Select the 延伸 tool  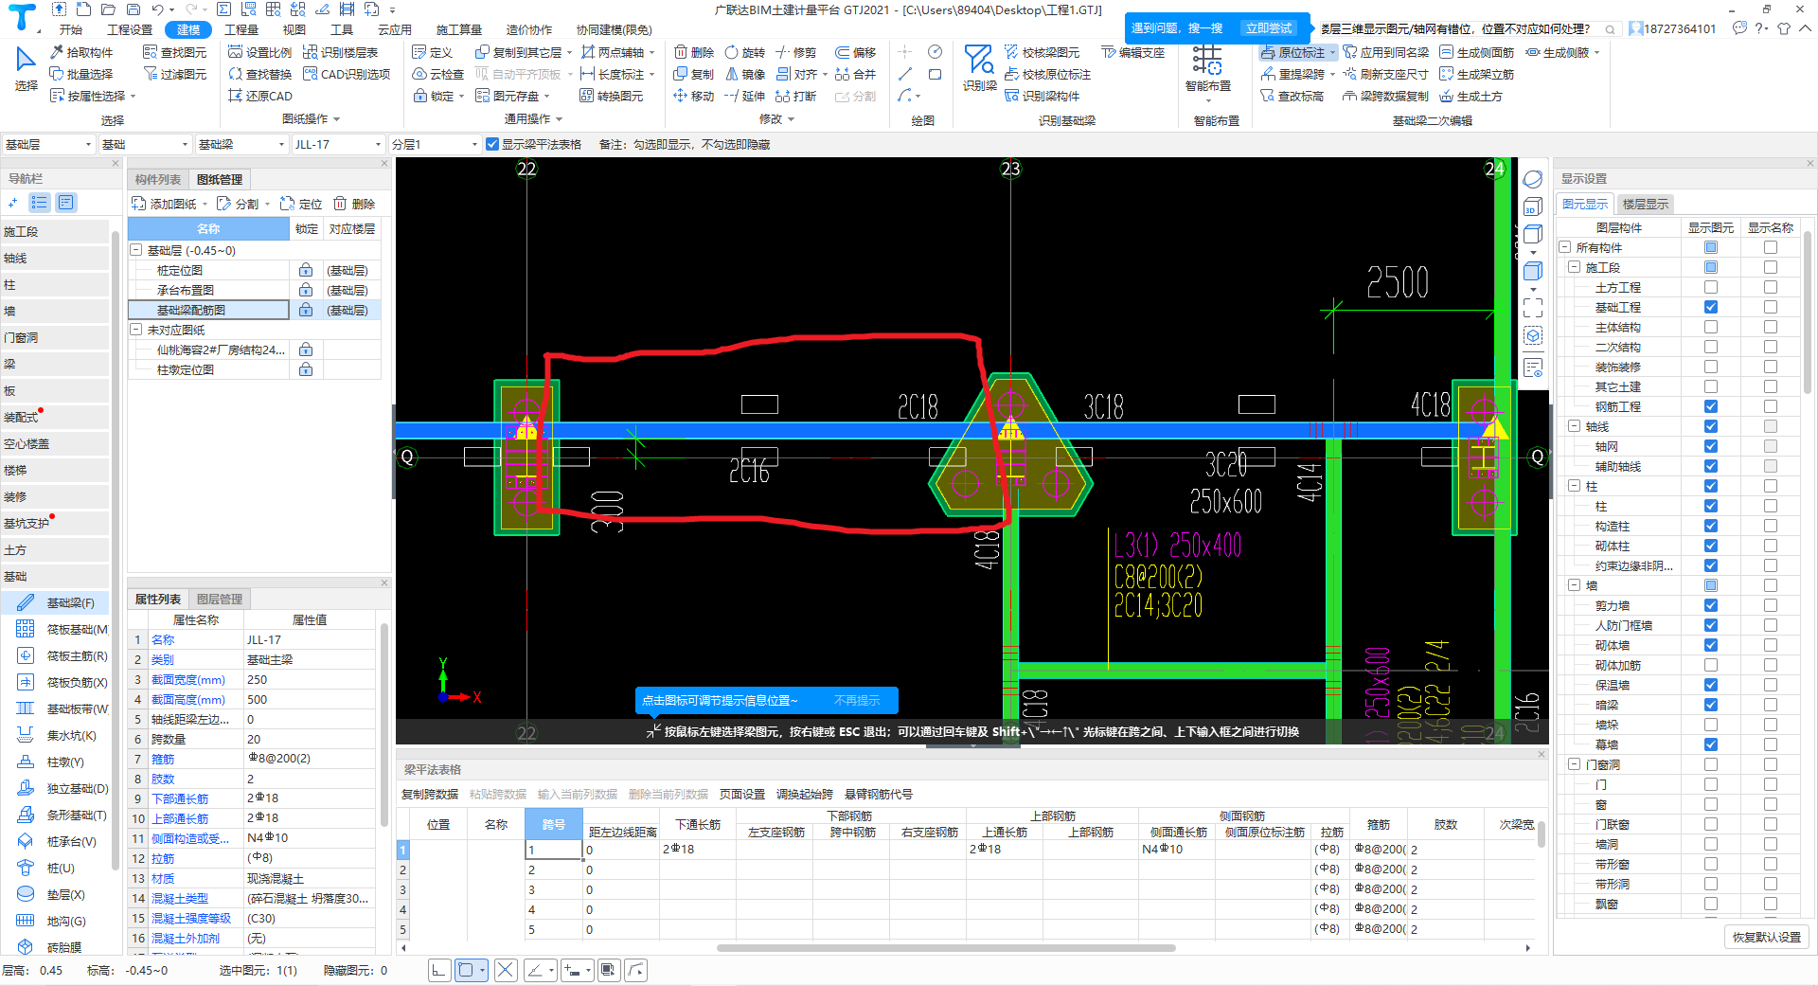click(744, 96)
